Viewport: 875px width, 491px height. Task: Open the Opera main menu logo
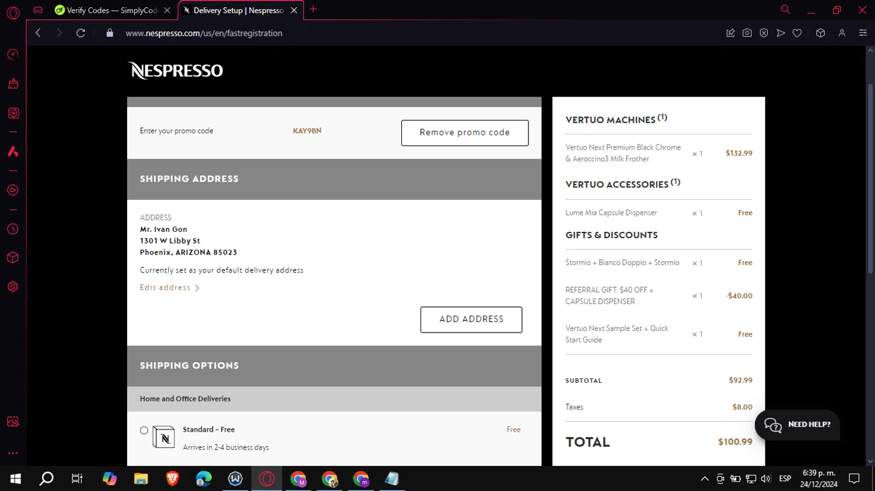(x=13, y=12)
